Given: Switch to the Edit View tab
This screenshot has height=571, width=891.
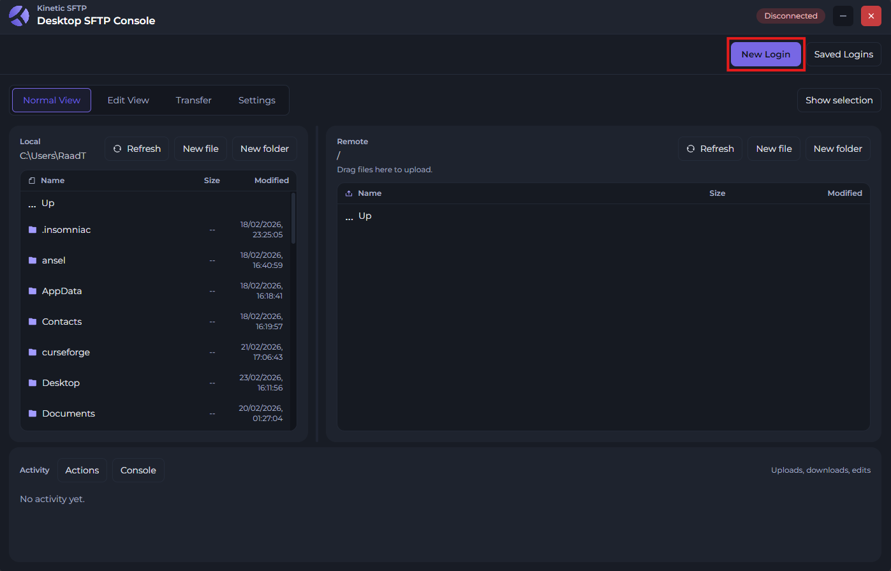Looking at the screenshot, I should 128,100.
